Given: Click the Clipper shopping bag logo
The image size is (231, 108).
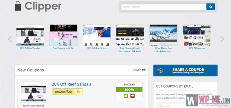Looking at the screenshot, I should [18, 6].
